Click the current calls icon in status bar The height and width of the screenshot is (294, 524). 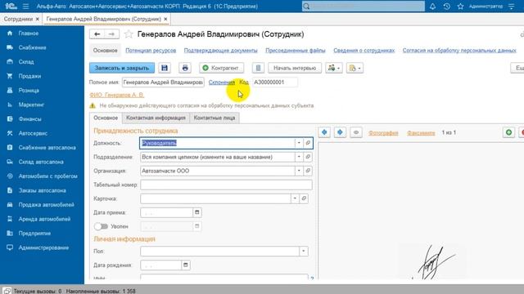(x=7, y=291)
